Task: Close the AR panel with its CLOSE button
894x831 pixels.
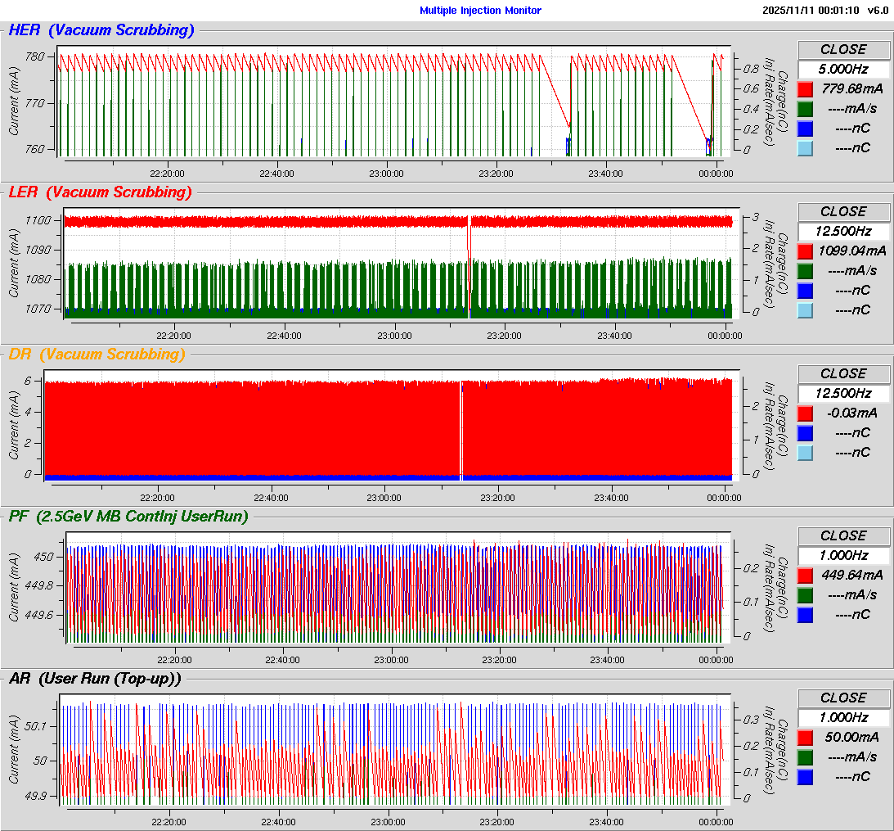Action: [x=843, y=698]
